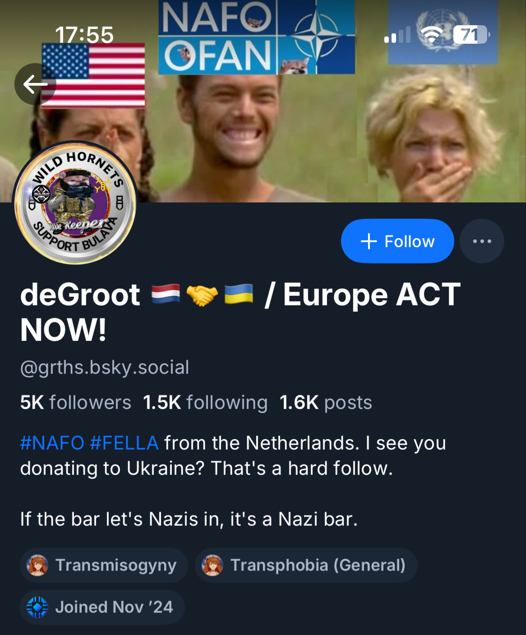View the 1.5K following list
The width and height of the screenshot is (526, 635).
205,402
